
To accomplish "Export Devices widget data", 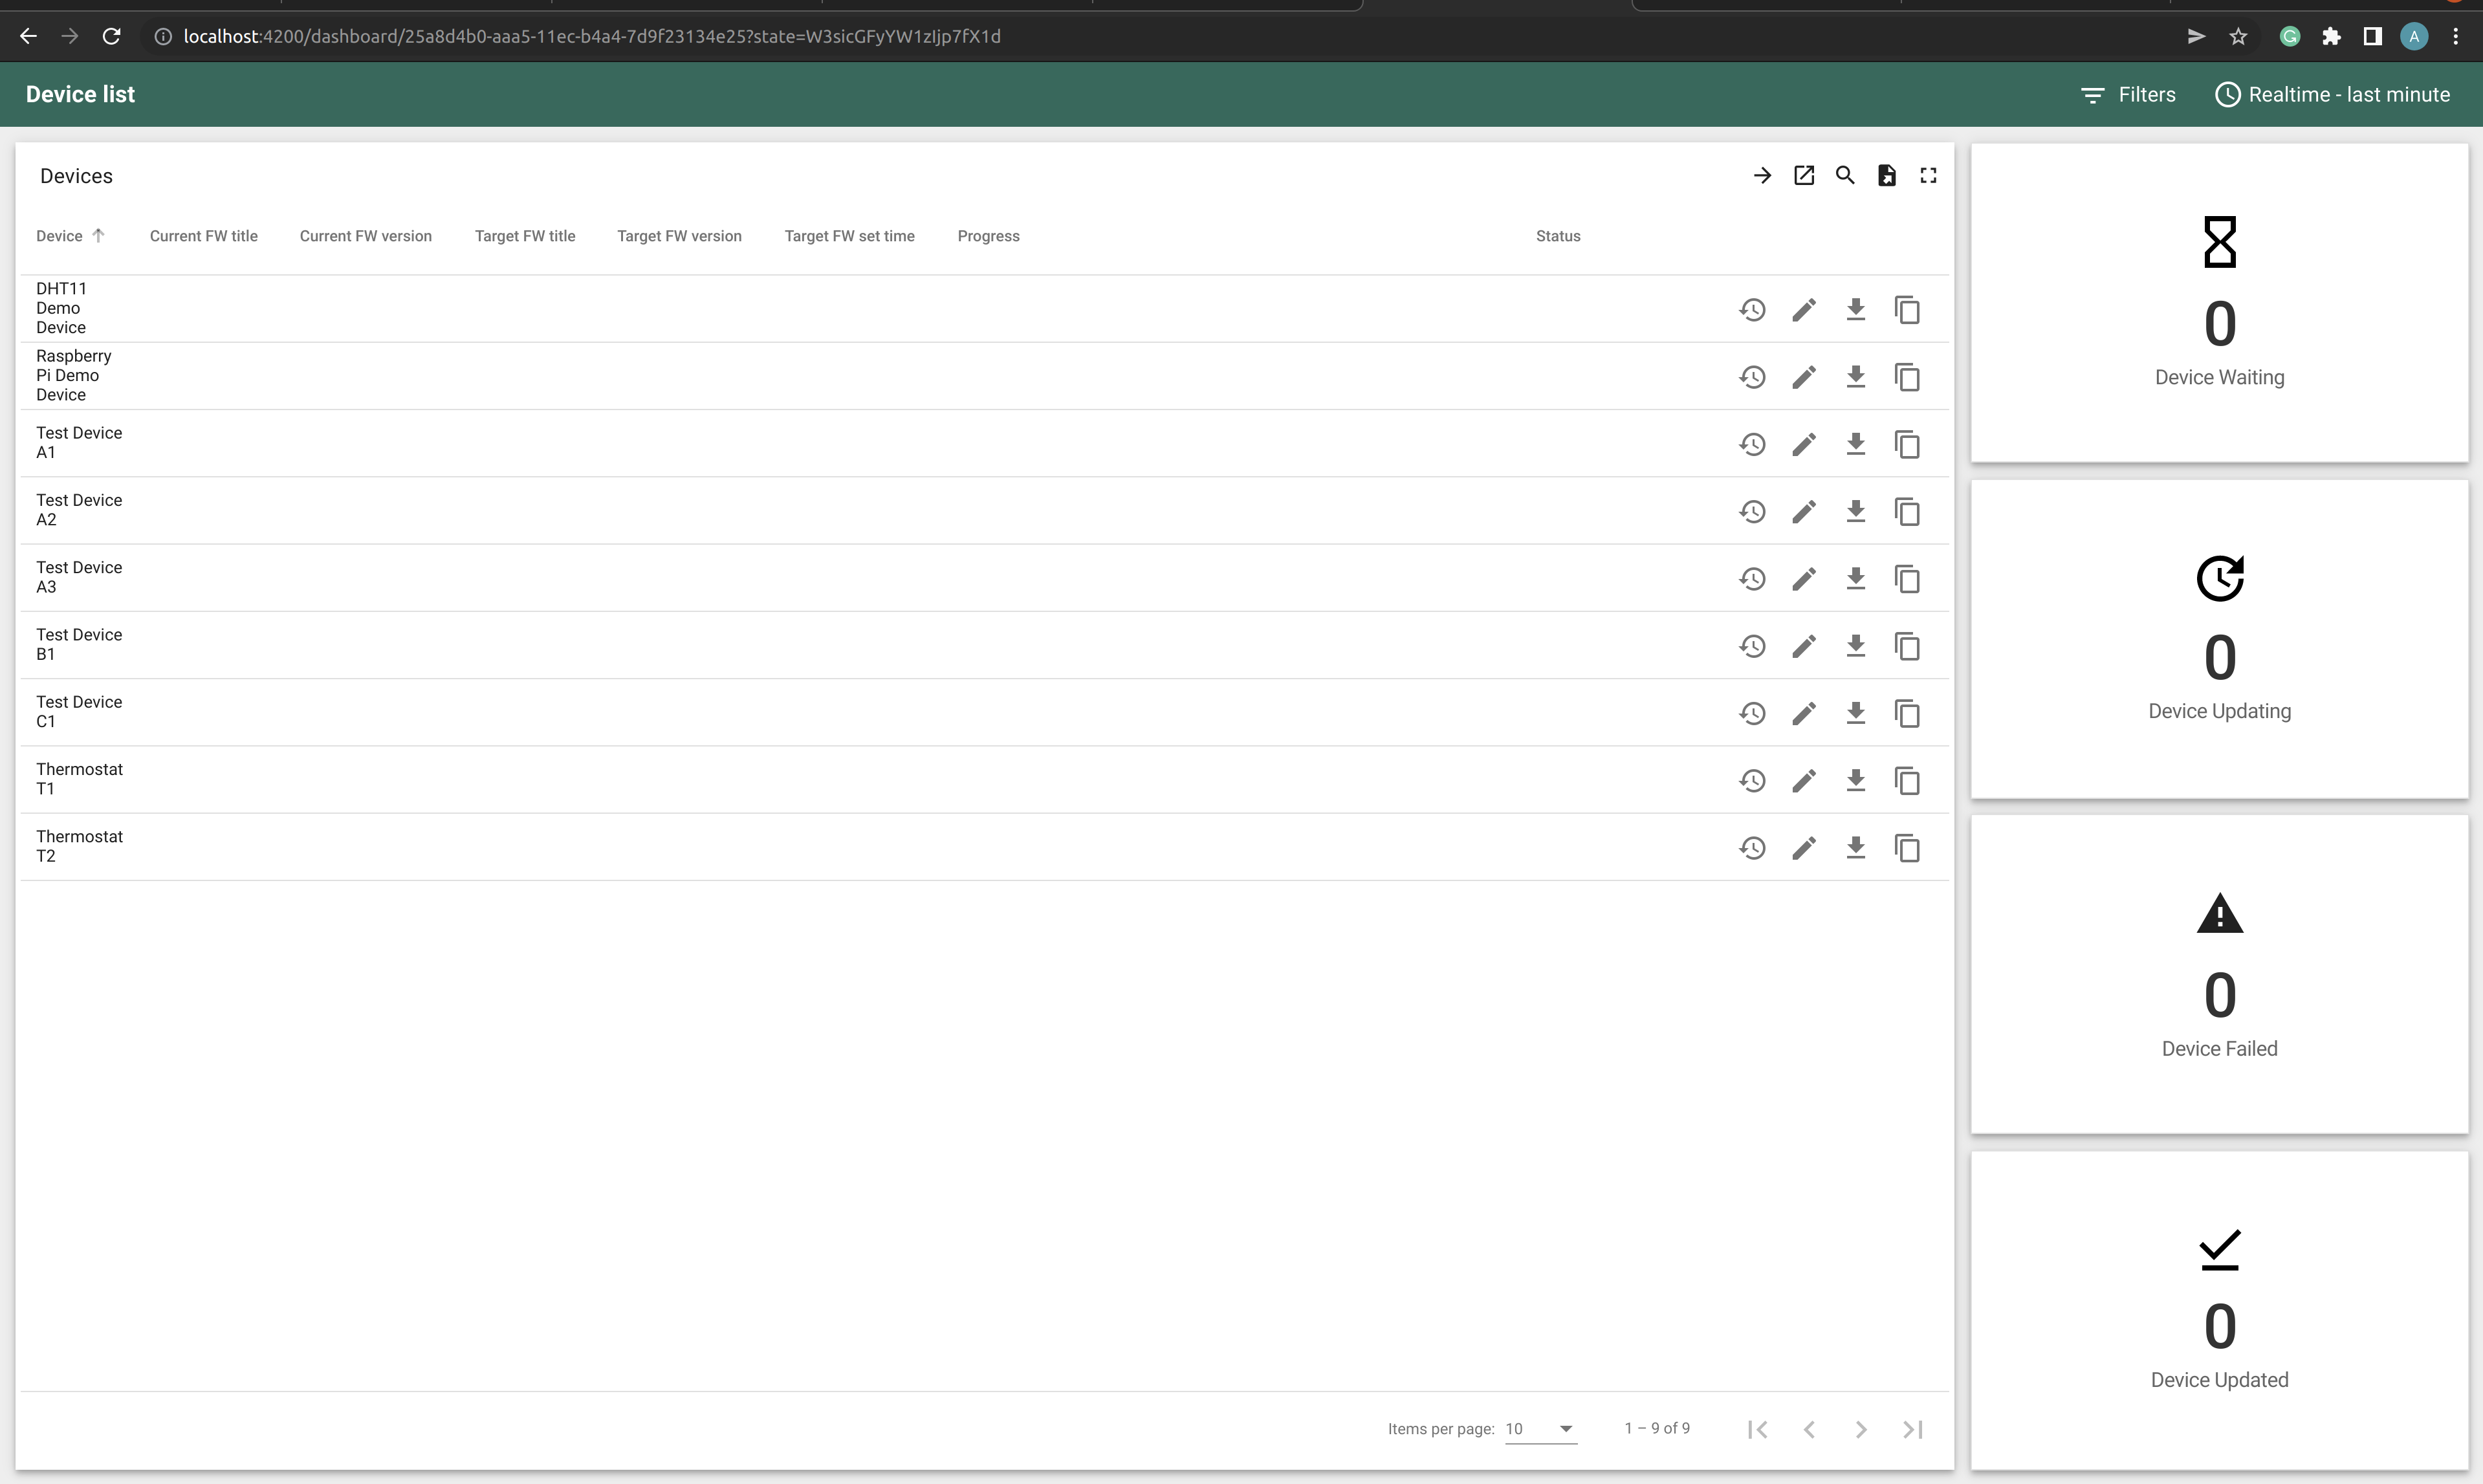I will (x=1887, y=176).
